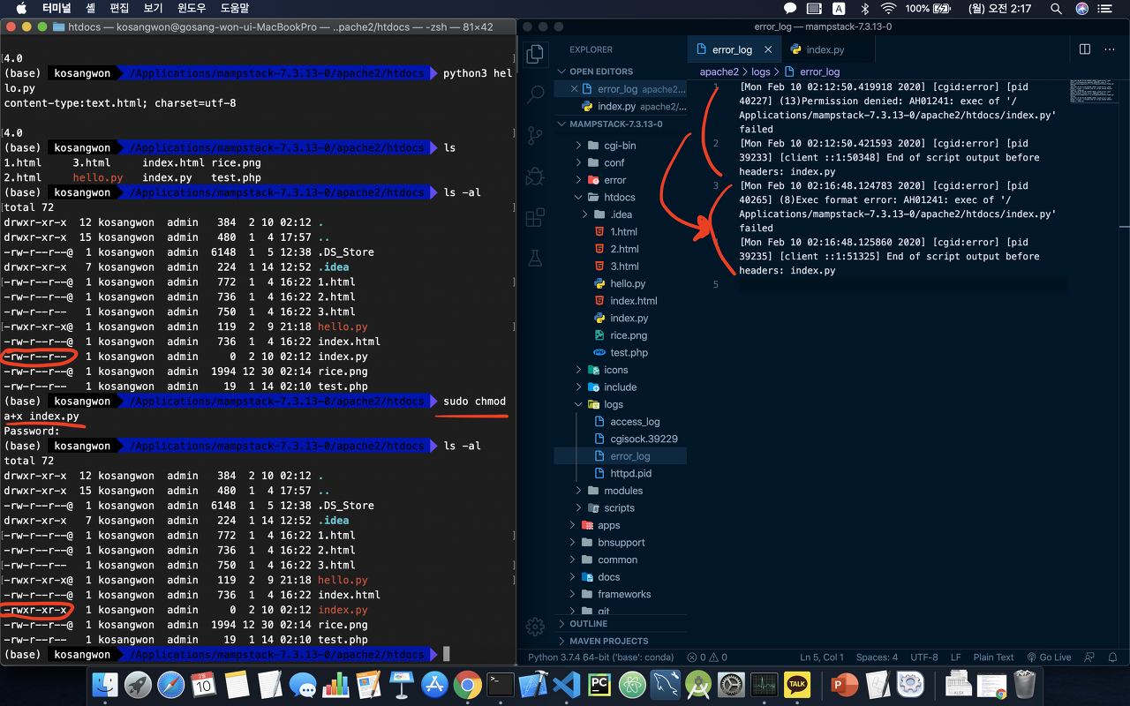
Task: Open Safari from the Dock
Action: [170, 685]
